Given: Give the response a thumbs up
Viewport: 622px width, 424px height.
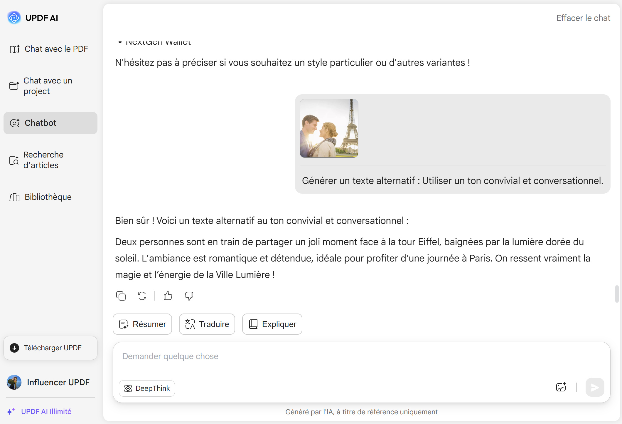Looking at the screenshot, I should (x=168, y=296).
